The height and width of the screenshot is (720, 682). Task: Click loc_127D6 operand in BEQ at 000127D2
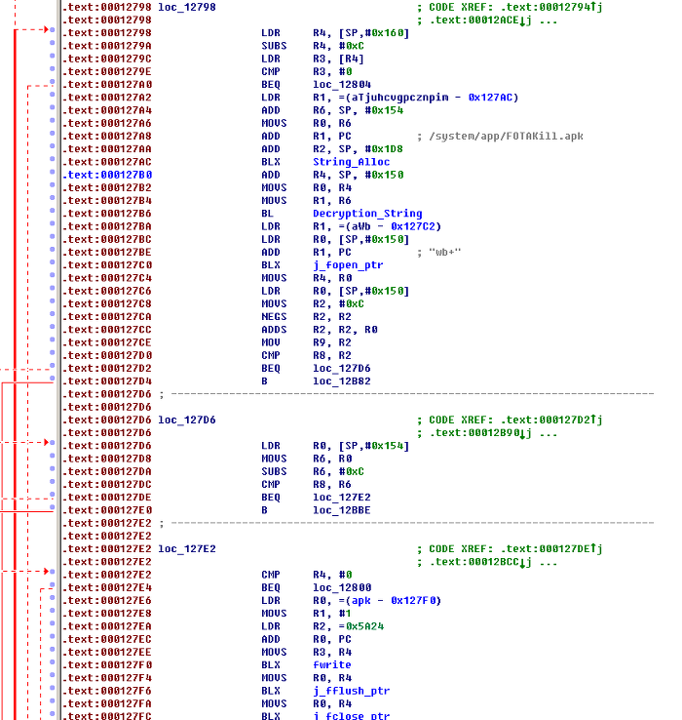[x=341, y=368]
